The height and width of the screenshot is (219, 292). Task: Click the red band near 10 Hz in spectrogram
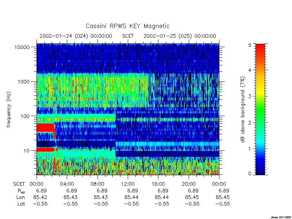(x=45, y=150)
